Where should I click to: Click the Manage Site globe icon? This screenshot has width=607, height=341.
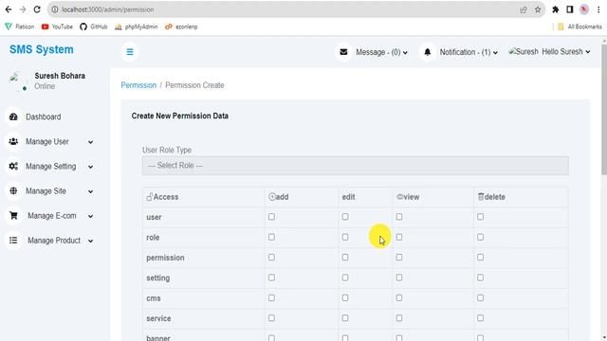[x=13, y=191]
